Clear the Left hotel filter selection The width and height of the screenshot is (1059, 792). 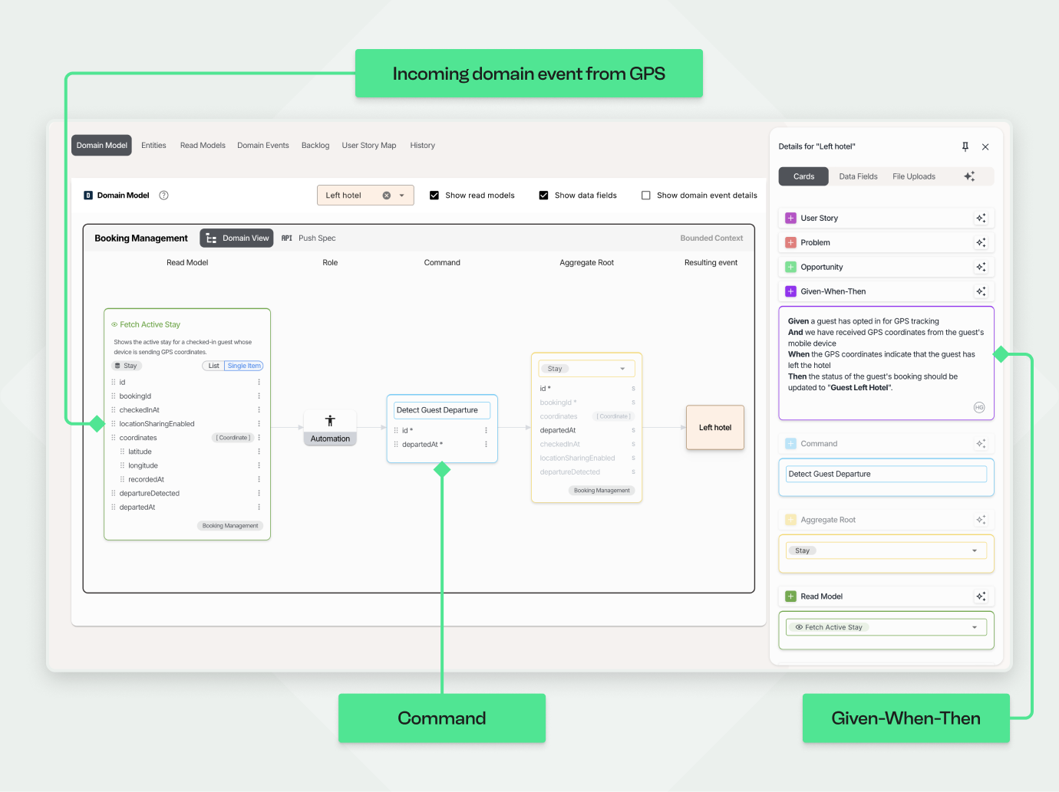pos(387,196)
